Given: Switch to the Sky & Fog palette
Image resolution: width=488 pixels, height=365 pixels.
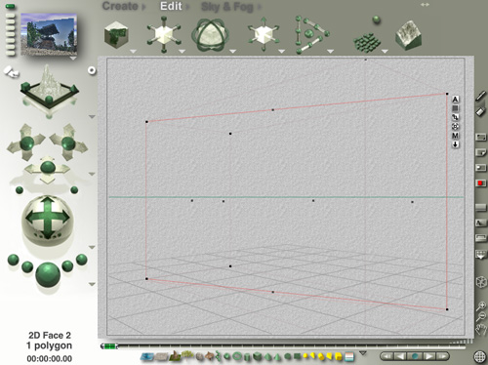Looking at the screenshot, I should (226, 7).
